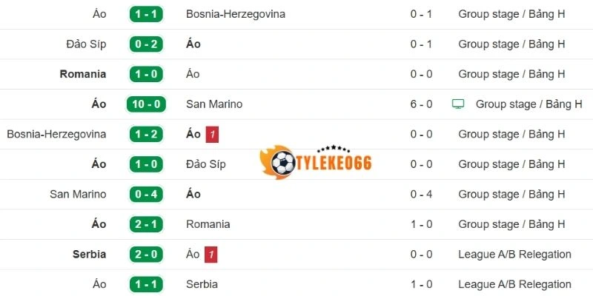Click the 6 - 0 halftime score
Viewport: 593px width, 296px height.
click(x=421, y=104)
